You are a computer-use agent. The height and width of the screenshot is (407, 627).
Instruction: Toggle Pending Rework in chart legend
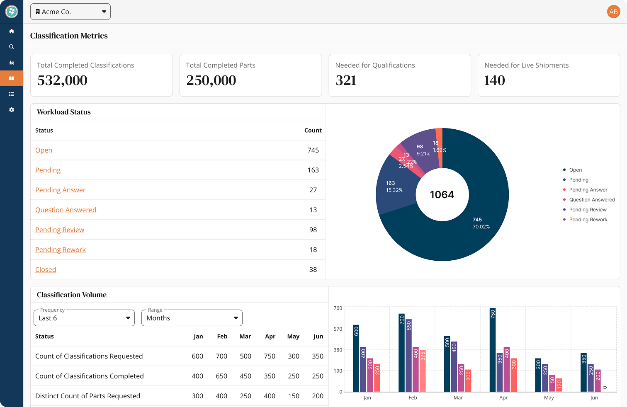pyautogui.click(x=585, y=220)
